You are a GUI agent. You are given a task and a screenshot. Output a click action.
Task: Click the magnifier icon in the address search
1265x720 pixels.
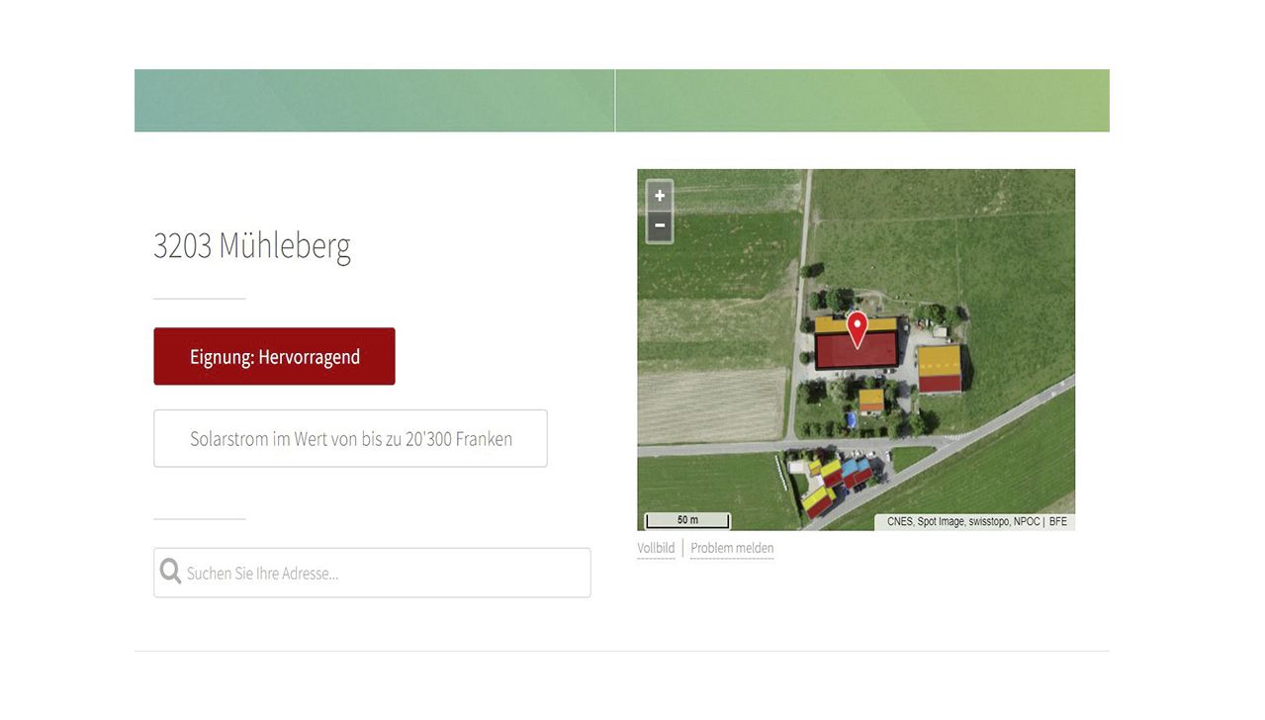coord(170,573)
